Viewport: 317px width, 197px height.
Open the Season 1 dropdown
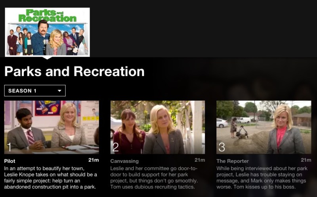click(x=35, y=91)
